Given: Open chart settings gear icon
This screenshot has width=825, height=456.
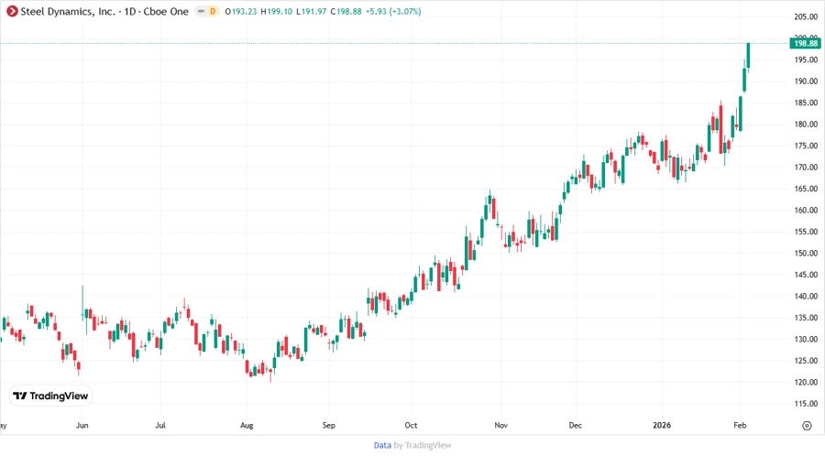Looking at the screenshot, I should pos(807,426).
